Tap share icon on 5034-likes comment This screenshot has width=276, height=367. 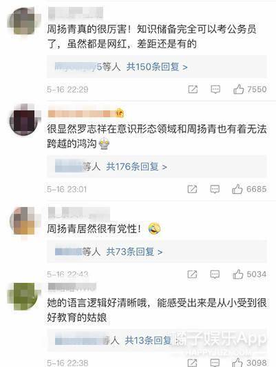193,275
